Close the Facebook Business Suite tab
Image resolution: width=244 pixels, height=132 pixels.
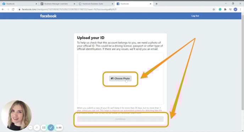point(112,4)
